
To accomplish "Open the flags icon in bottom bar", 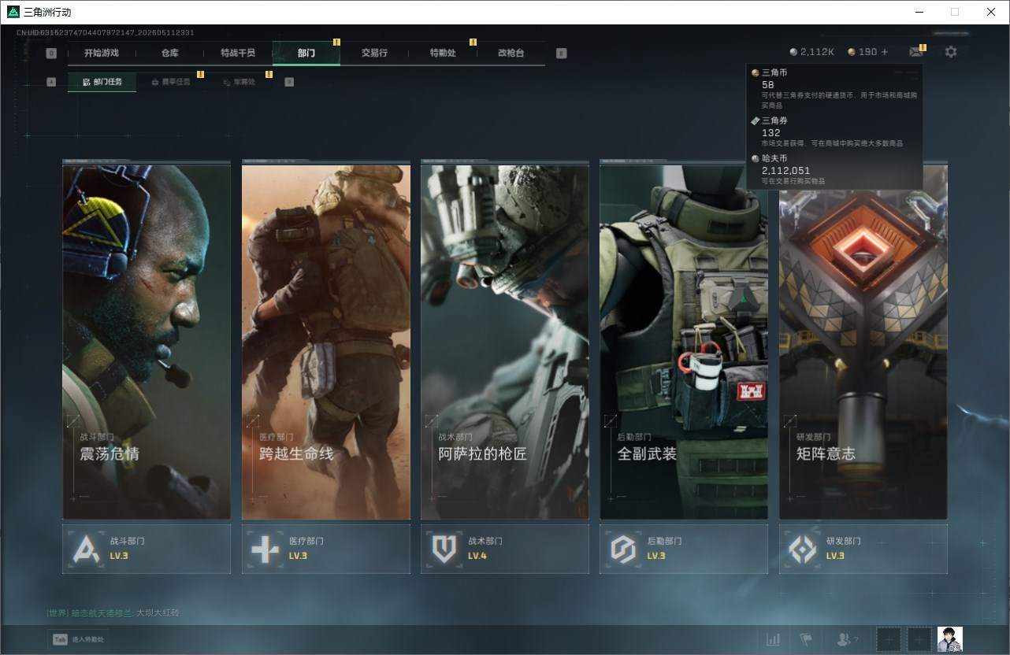I will (806, 639).
